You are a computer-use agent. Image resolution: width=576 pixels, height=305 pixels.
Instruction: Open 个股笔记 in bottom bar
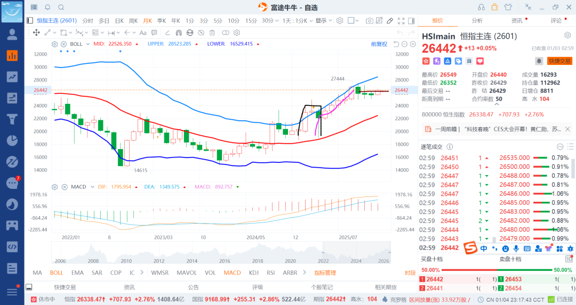[322, 287]
